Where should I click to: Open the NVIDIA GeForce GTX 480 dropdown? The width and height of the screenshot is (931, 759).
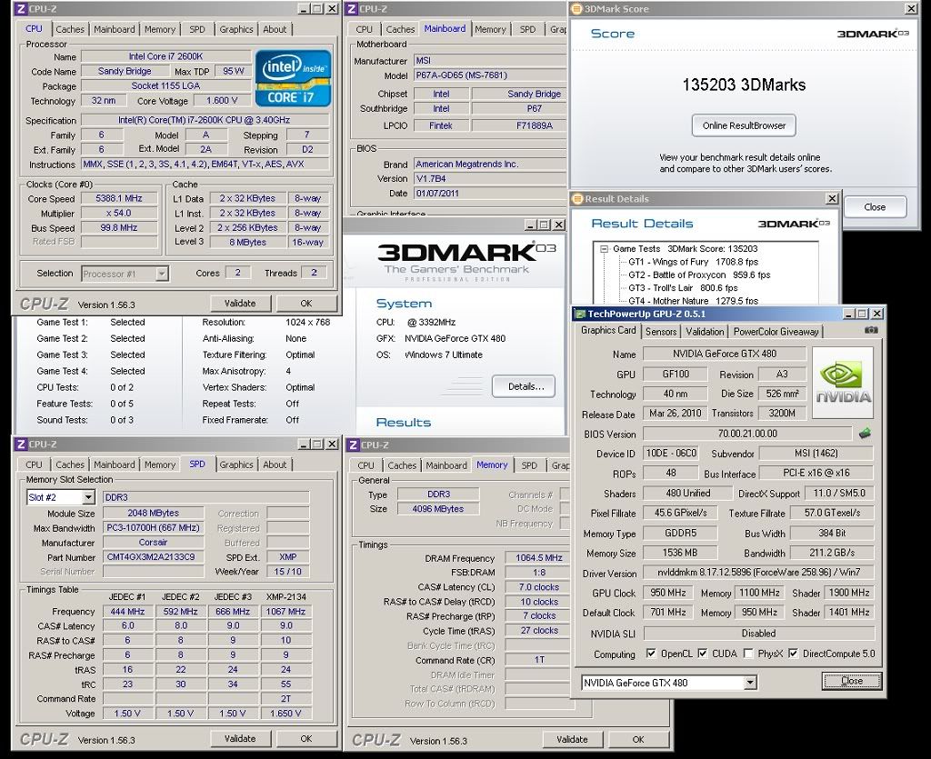pos(750,683)
